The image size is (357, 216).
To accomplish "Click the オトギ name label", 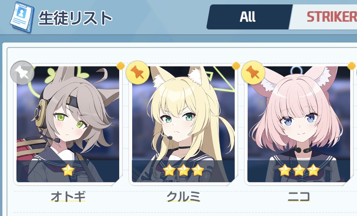I will (x=68, y=197).
